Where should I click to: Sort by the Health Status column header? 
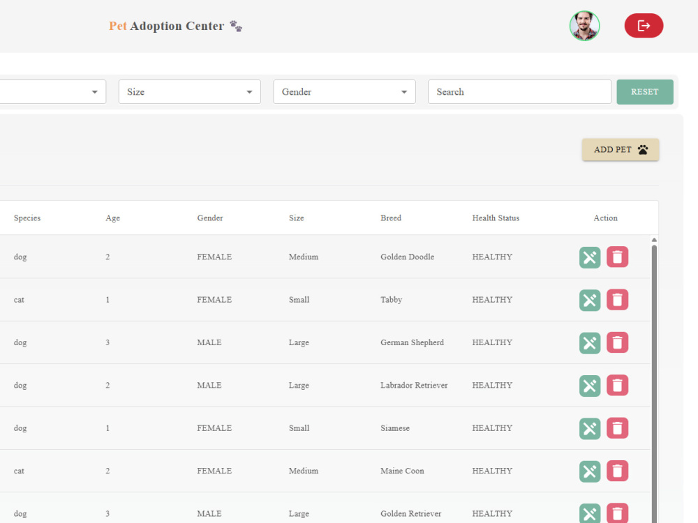coord(496,218)
